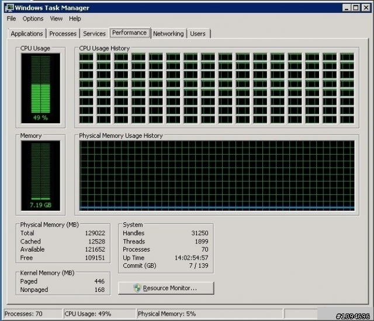Click the Windows Task Manager title text

(x=52, y=8)
